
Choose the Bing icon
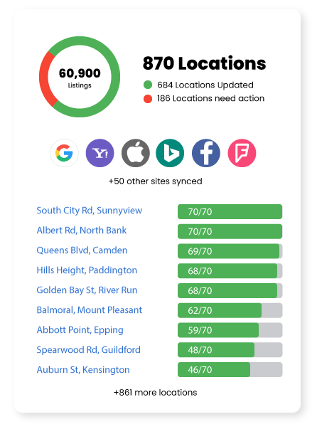[170, 153]
